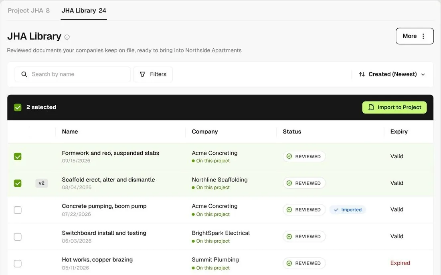441x275 pixels.
Task: Click the reviewed check icon for Formwork row
Action: pos(289,156)
